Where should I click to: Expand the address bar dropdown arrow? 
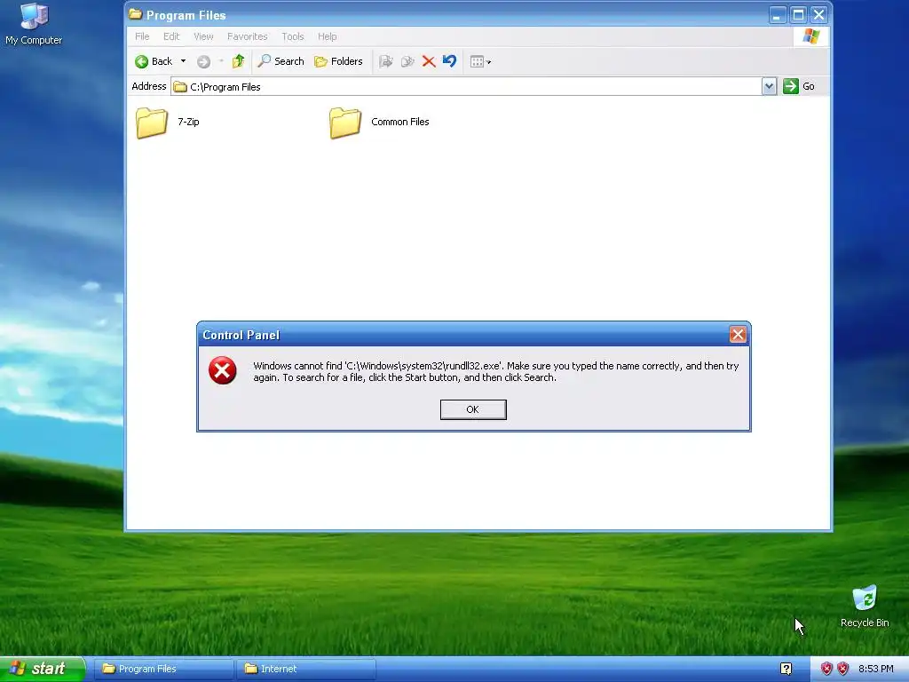click(x=769, y=86)
